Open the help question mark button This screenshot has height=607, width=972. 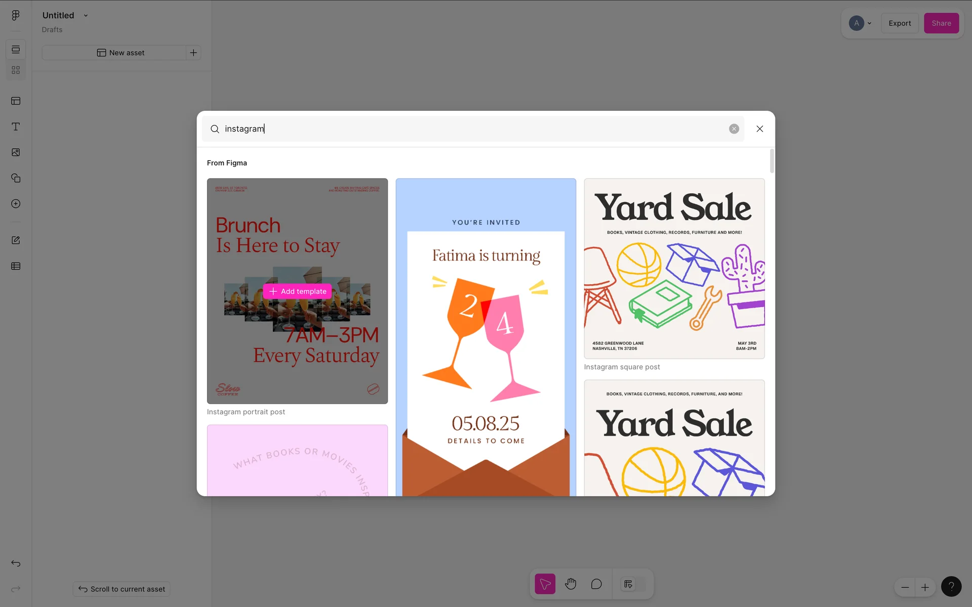coord(951,587)
